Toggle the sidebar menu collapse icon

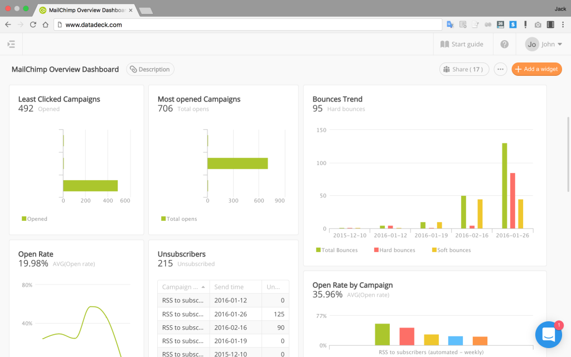click(x=11, y=45)
